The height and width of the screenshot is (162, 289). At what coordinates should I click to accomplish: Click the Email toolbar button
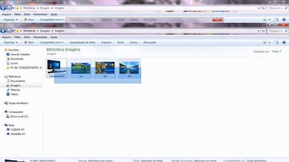pos(121,42)
